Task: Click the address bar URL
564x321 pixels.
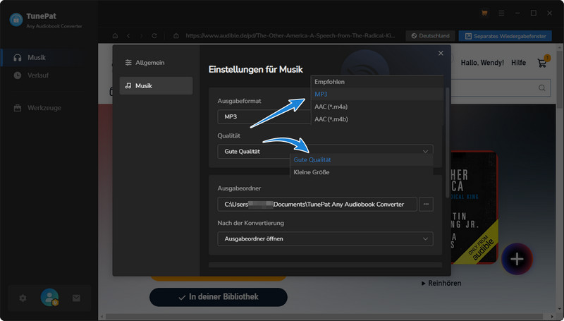Action: [290, 35]
